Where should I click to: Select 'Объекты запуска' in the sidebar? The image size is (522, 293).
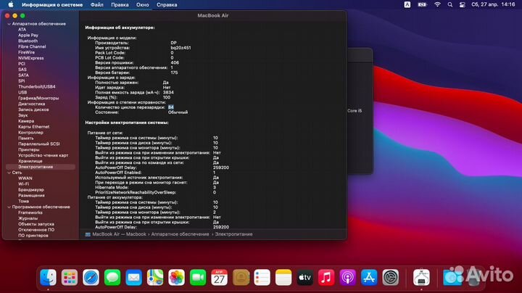(36, 224)
